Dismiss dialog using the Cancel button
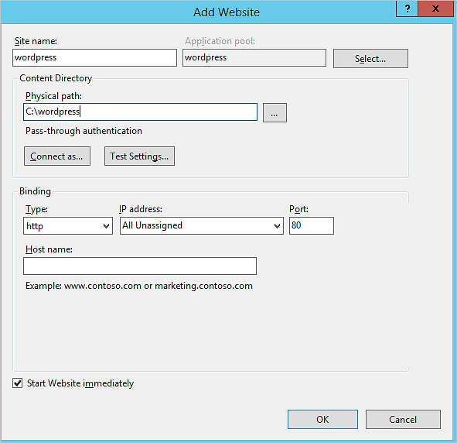The height and width of the screenshot is (443, 457). pyautogui.click(x=403, y=419)
